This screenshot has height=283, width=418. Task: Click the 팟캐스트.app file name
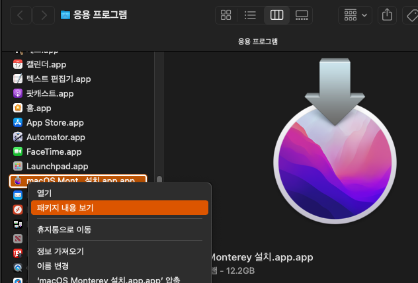tap(50, 93)
